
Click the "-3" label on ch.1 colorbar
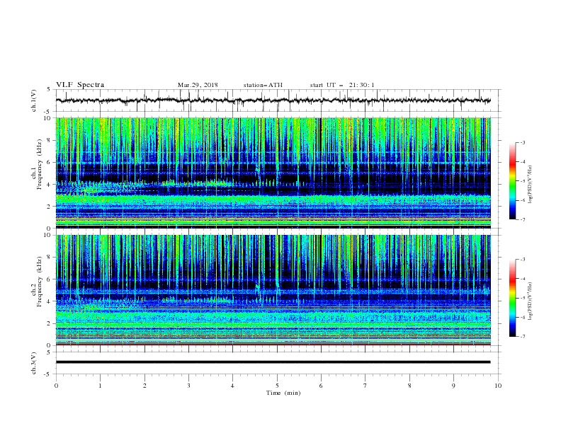coord(523,142)
